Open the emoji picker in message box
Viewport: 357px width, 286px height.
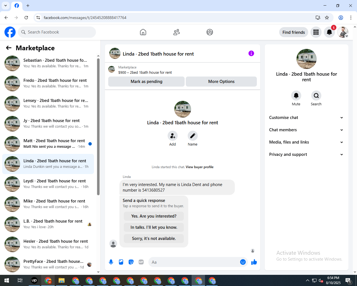pyautogui.click(x=243, y=262)
